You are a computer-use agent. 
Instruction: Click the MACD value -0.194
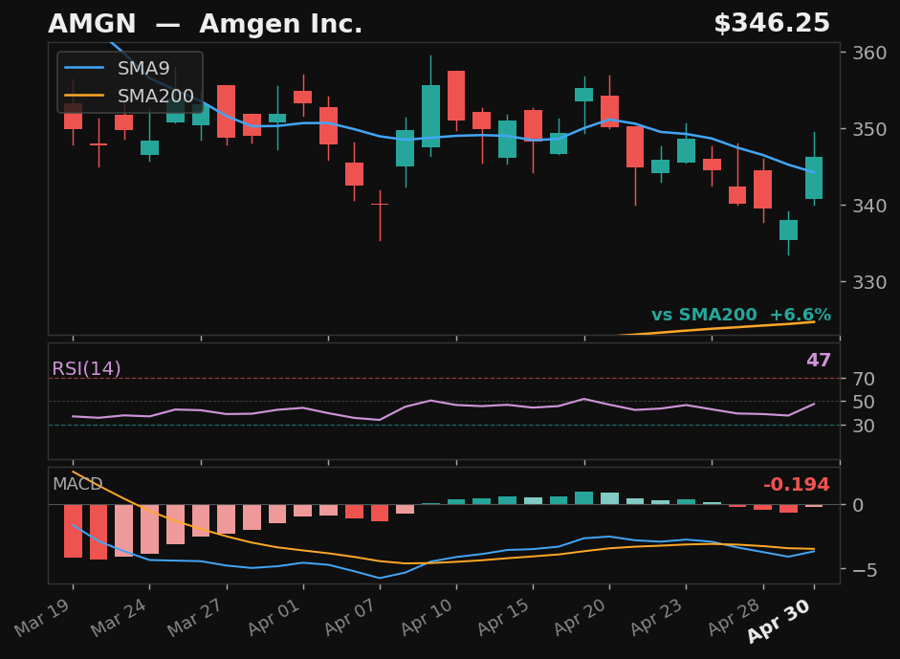point(797,485)
